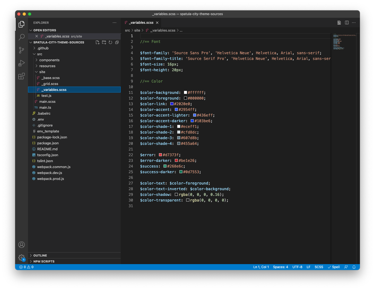The image size is (375, 290).
Task: Expand the OUTLINE section
Action: [40, 255]
